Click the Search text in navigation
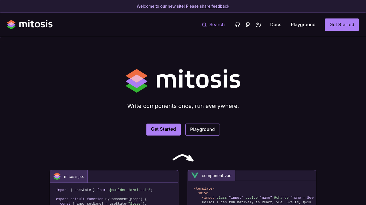 click(217, 25)
